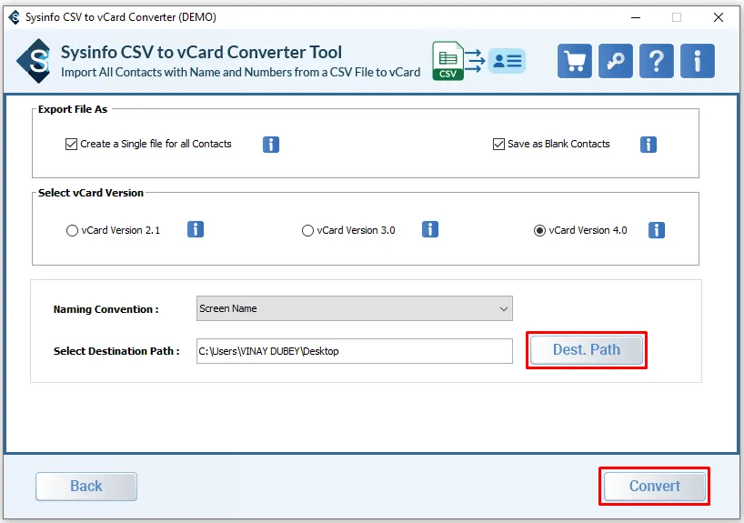The image size is (744, 523).
Task: Click the Dest. Path button
Action: point(587,350)
